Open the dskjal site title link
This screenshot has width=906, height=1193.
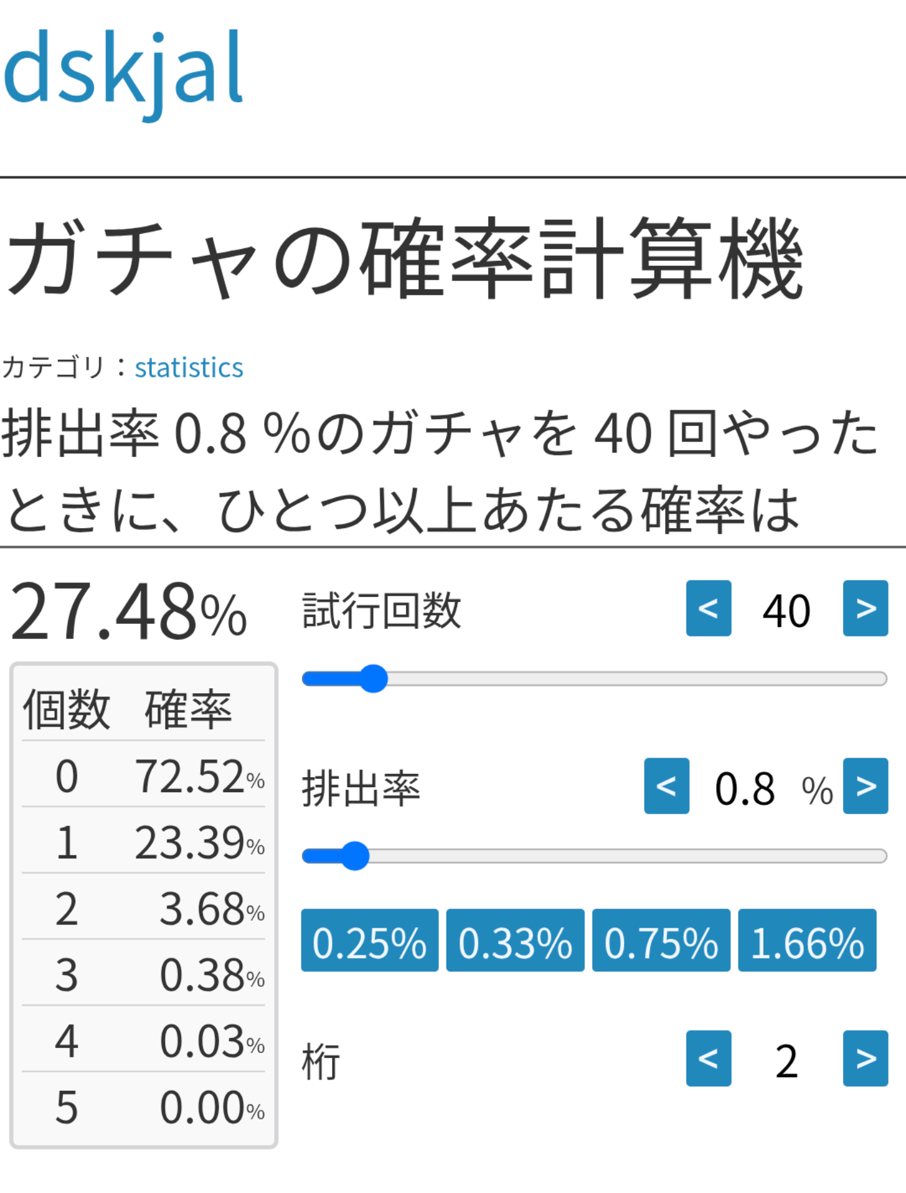pos(123,69)
